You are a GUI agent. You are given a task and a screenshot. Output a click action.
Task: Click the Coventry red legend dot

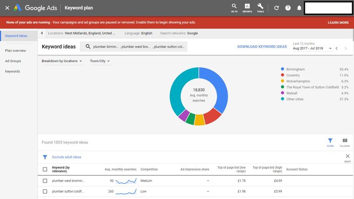pyautogui.click(x=283, y=75)
